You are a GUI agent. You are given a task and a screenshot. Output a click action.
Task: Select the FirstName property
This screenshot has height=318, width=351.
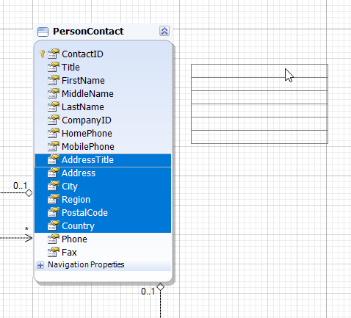click(x=103, y=80)
